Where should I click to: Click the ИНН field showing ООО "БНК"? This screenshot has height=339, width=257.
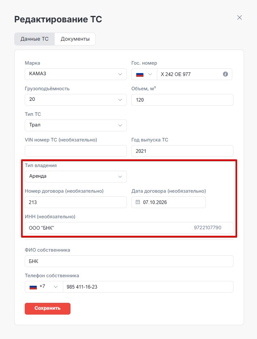129,228
